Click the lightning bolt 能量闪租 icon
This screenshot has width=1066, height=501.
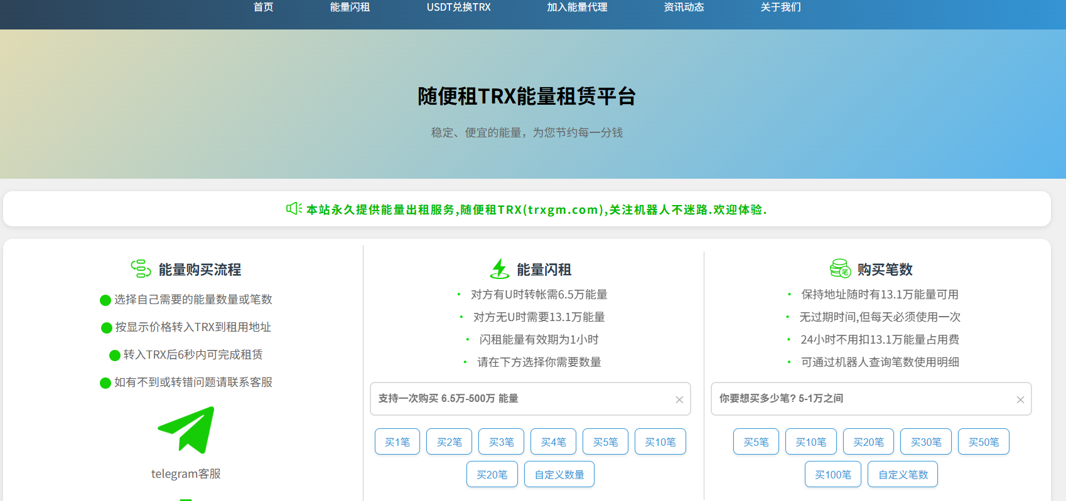(500, 268)
